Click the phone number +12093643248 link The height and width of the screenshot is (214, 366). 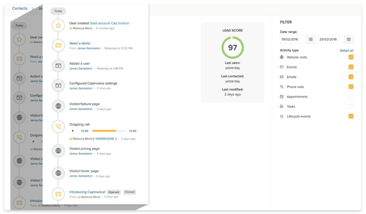point(104,139)
